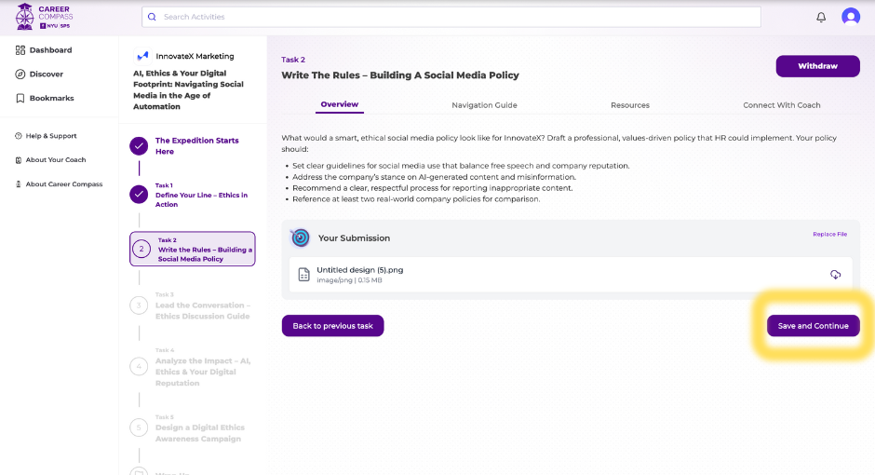This screenshot has height=475, width=875.
Task: Click the Search Activities input field
Action: [x=451, y=17]
